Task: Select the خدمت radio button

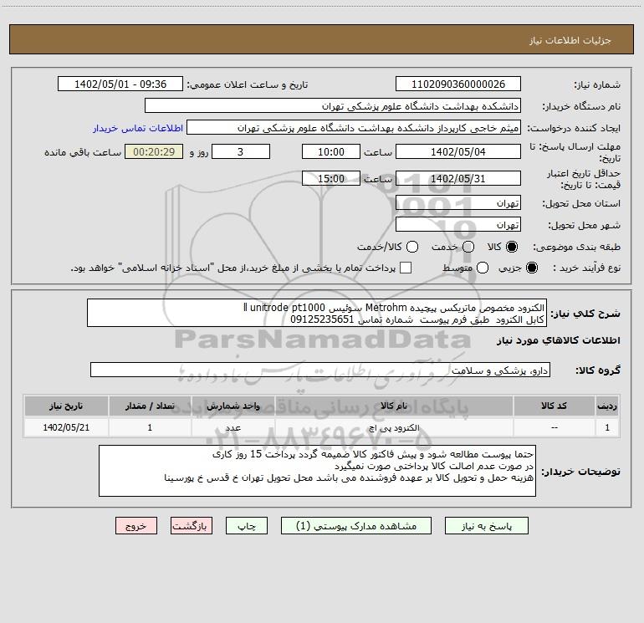Action: (x=468, y=247)
